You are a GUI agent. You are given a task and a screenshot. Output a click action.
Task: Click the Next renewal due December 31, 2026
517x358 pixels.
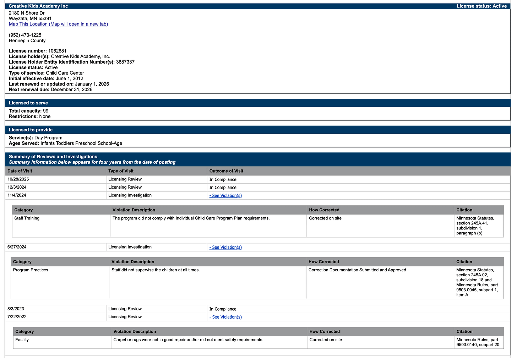click(51, 89)
